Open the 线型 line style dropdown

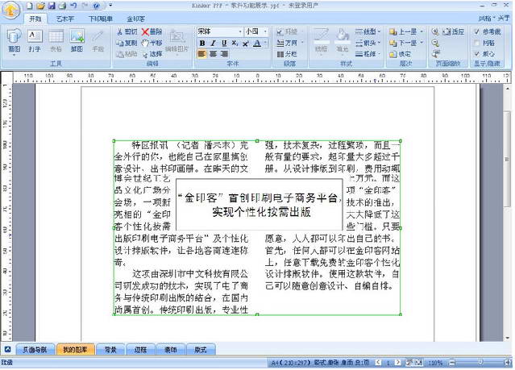pos(368,31)
